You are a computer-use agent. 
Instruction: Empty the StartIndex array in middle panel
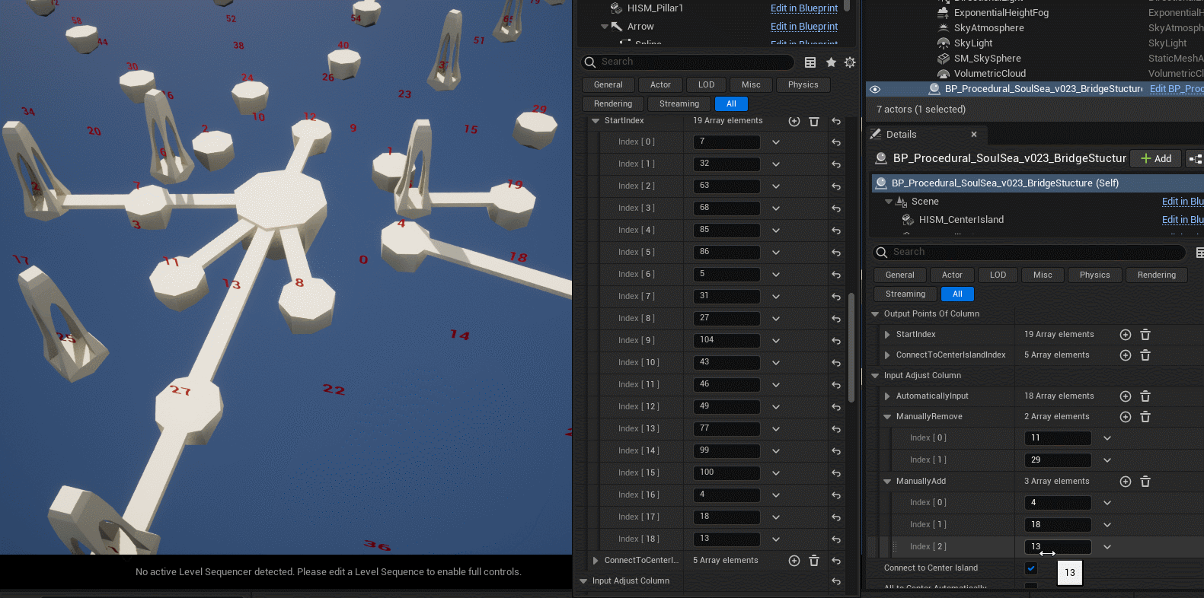[x=814, y=121]
